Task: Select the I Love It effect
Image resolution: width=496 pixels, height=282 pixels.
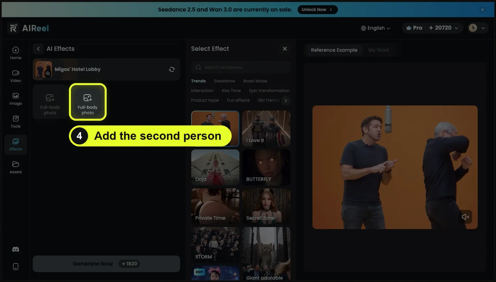Action: point(266,129)
